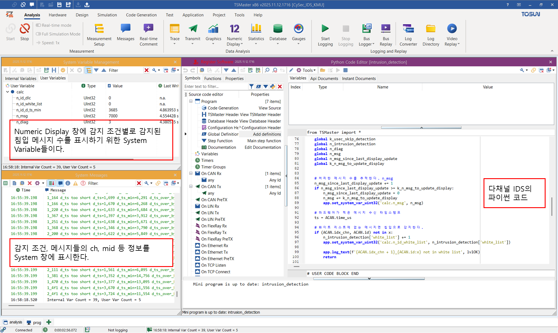Collapse the On CAN Rx node
This screenshot has width=558, height=333.
tap(191, 173)
